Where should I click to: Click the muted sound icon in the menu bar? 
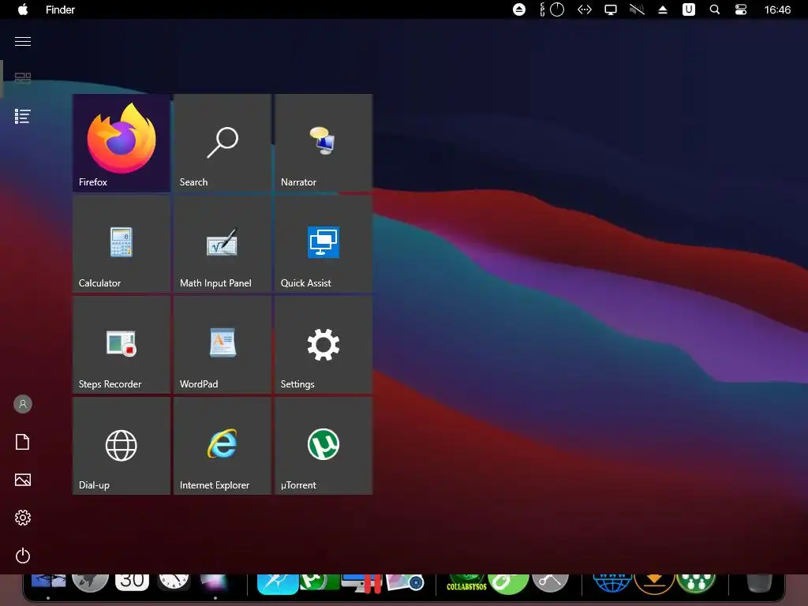[x=637, y=9]
